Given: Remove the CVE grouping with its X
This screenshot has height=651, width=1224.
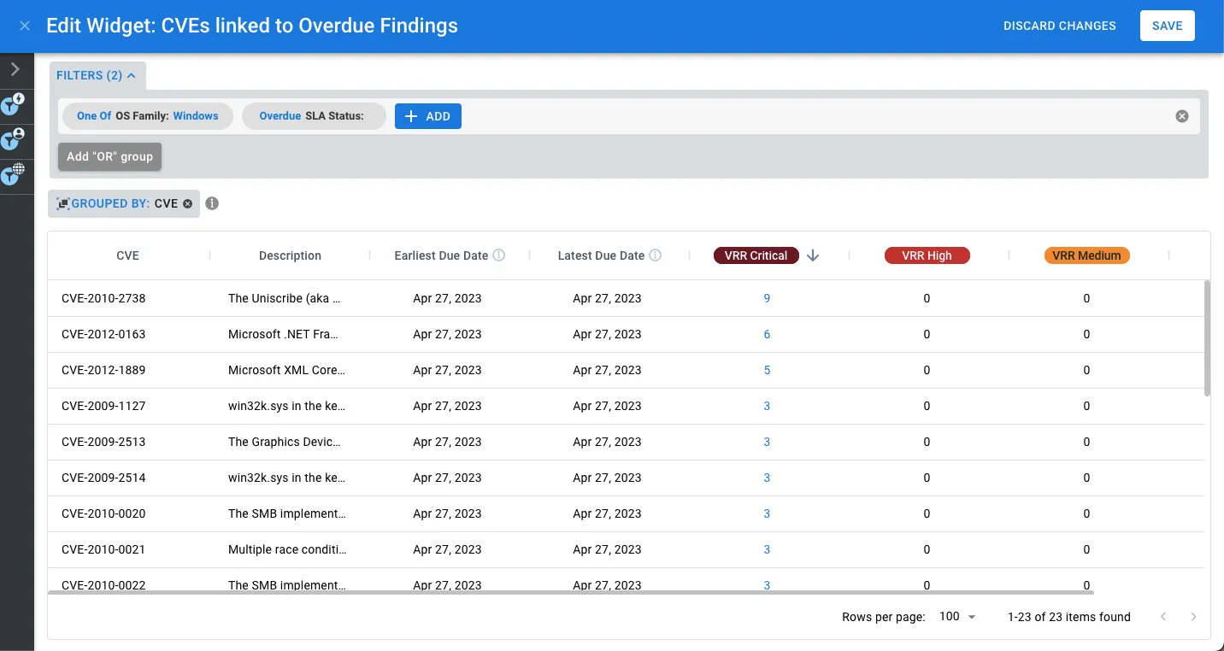Looking at the screenshot, I should point(187,203).
